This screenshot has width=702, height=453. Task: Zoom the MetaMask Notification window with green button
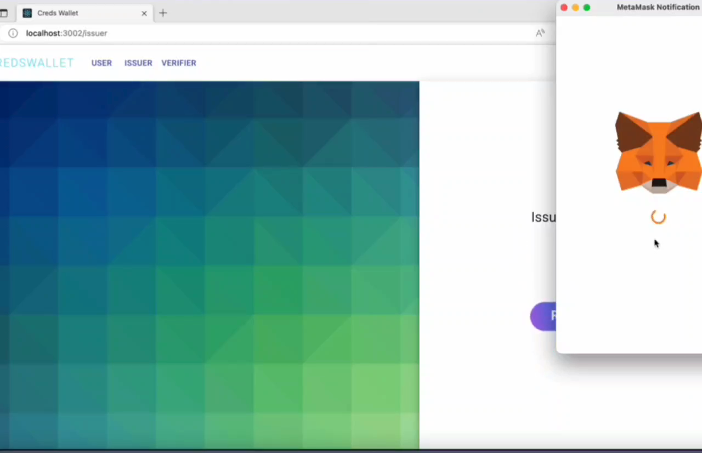[x=587, y=8]
